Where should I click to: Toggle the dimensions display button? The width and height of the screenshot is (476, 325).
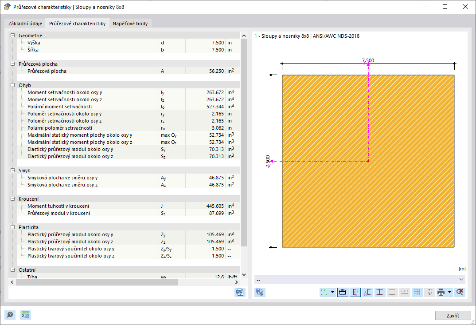[343, 292]
